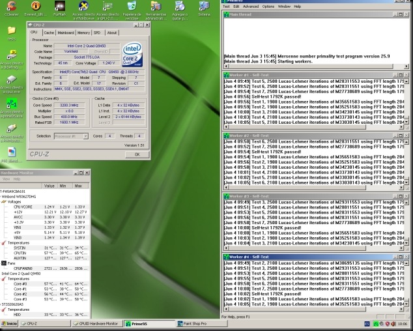Click Main thread horizontal scrollbar

[316, 66]
